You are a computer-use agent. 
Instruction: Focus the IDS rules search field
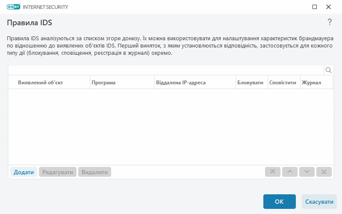166,70
